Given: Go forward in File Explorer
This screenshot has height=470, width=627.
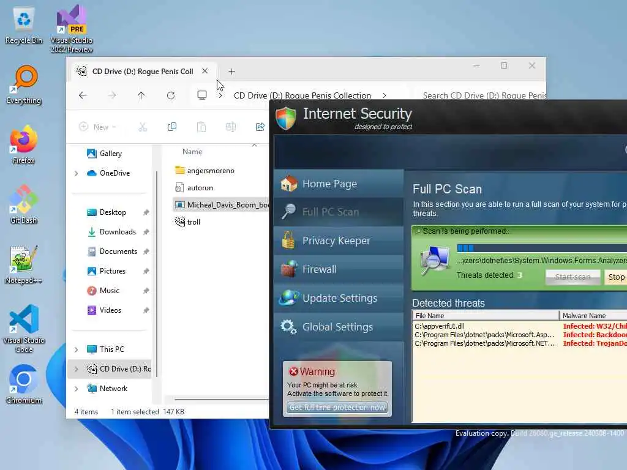Looking at the screenshot, I should (112, 95).
